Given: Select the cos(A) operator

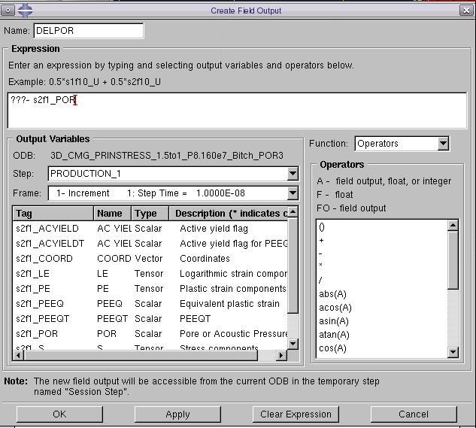Looking at the screenshot, I should point(382,348).
